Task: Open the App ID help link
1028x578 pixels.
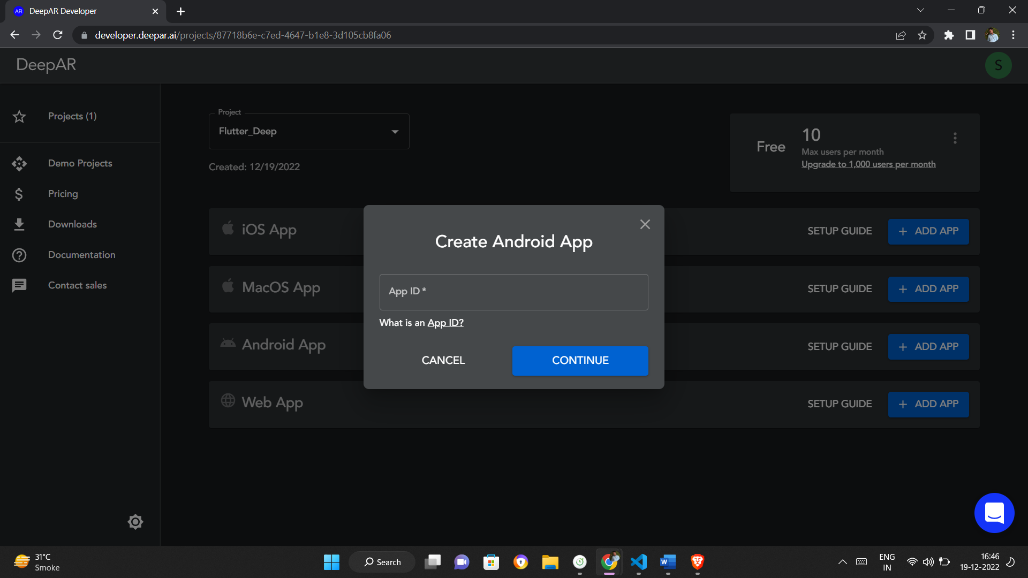Action: tap(445, 323)
